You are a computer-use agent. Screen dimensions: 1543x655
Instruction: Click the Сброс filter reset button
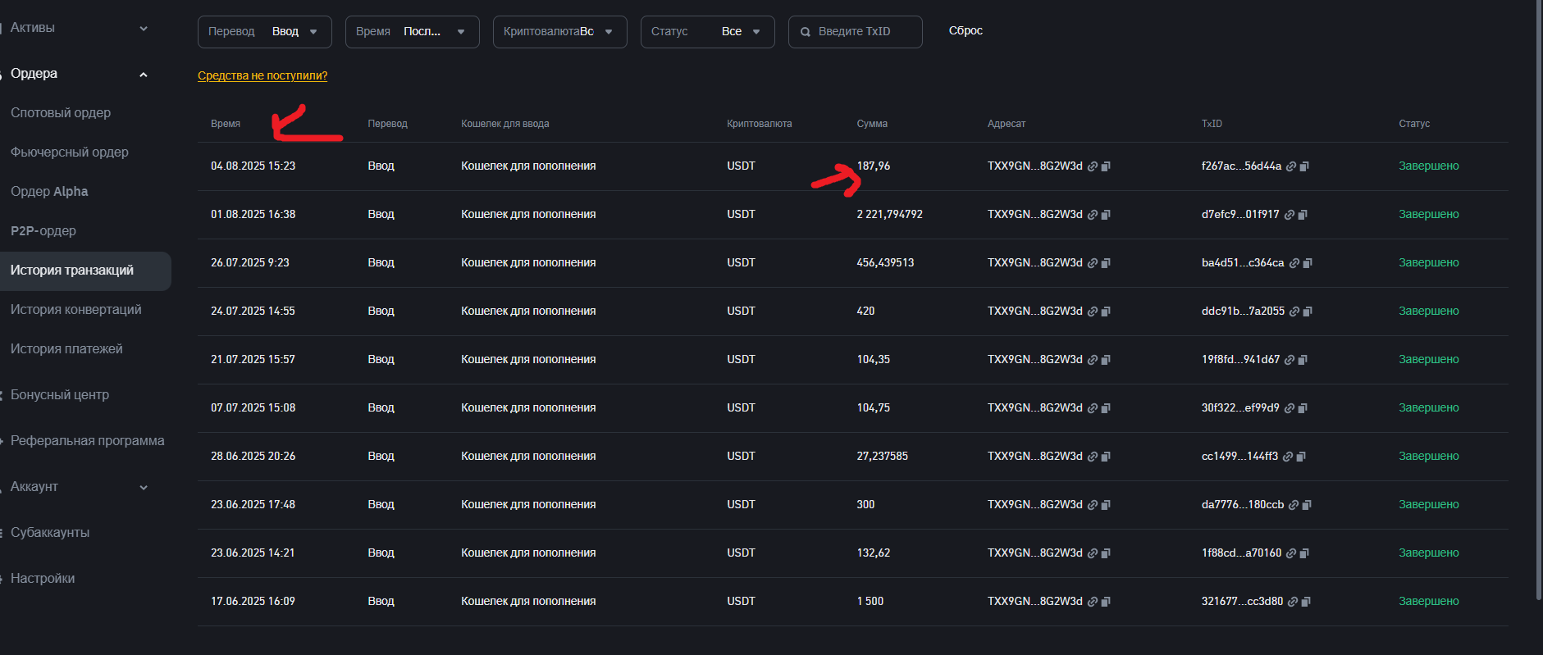(x=966, y=31)
